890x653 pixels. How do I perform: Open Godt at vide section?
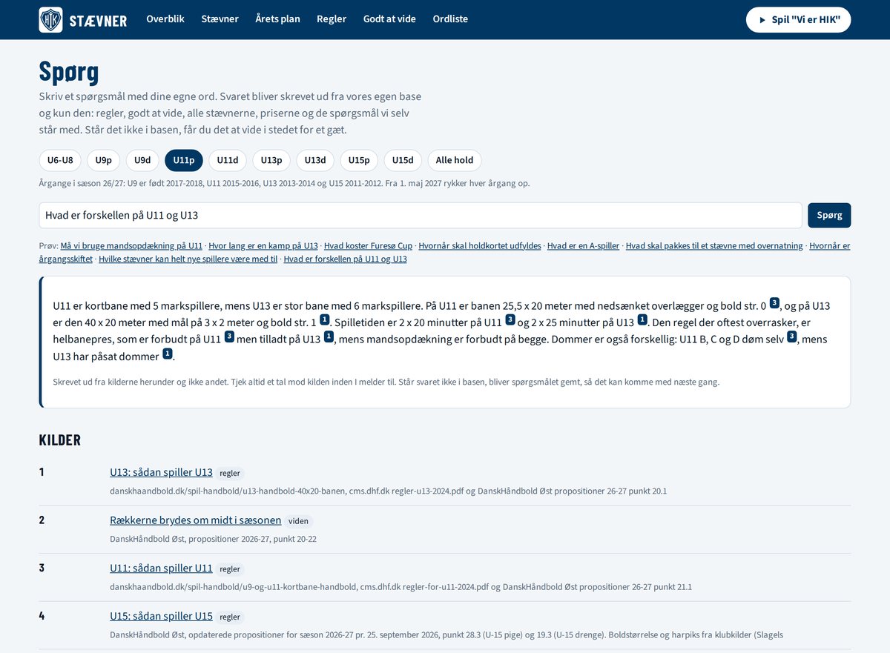click(x=389, y=19)
